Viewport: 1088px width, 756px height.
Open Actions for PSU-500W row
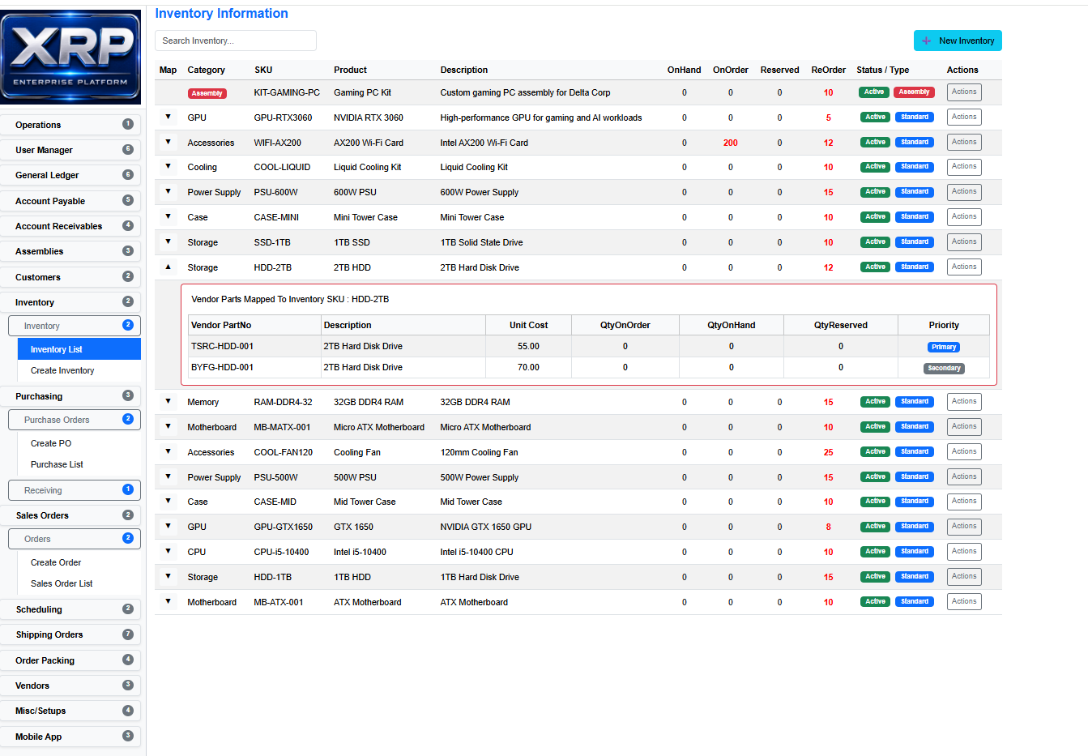coord(964,476)
